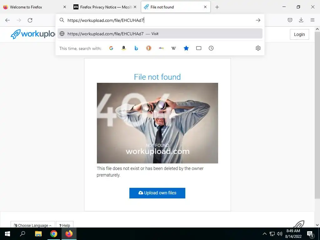Image resolution: width=320 pixels, height=240 pixels.
Task: Click the 404 not found image
Action: click(x=157, y=123)
